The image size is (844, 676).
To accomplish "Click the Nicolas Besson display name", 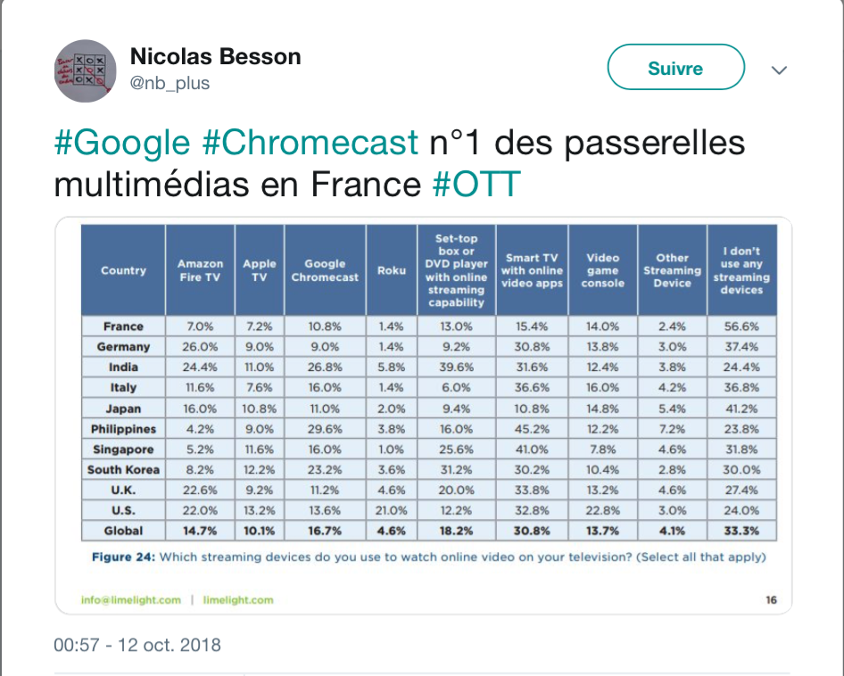I will tap(215, 57).
